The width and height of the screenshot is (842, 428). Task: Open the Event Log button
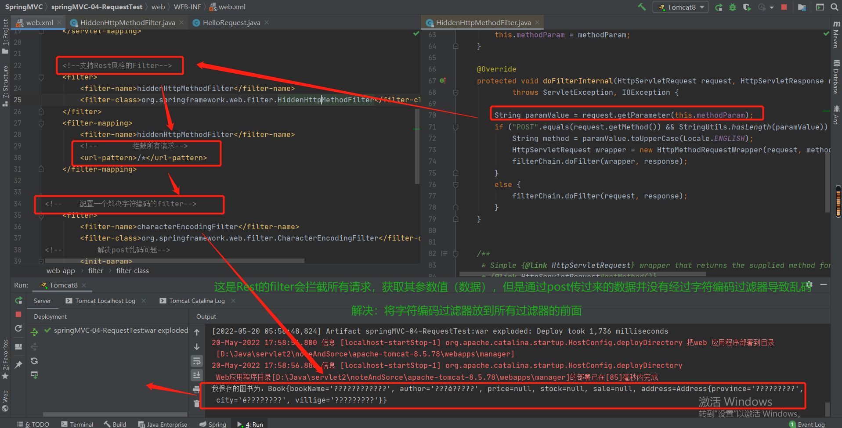click(807, 424)
